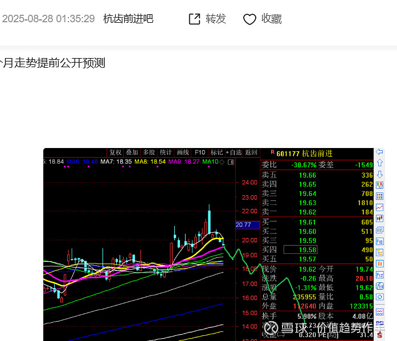Toggle the panel icon beside MA10 diamond
The height and width of the screenshot is (341, 397).
coord(231,162)
